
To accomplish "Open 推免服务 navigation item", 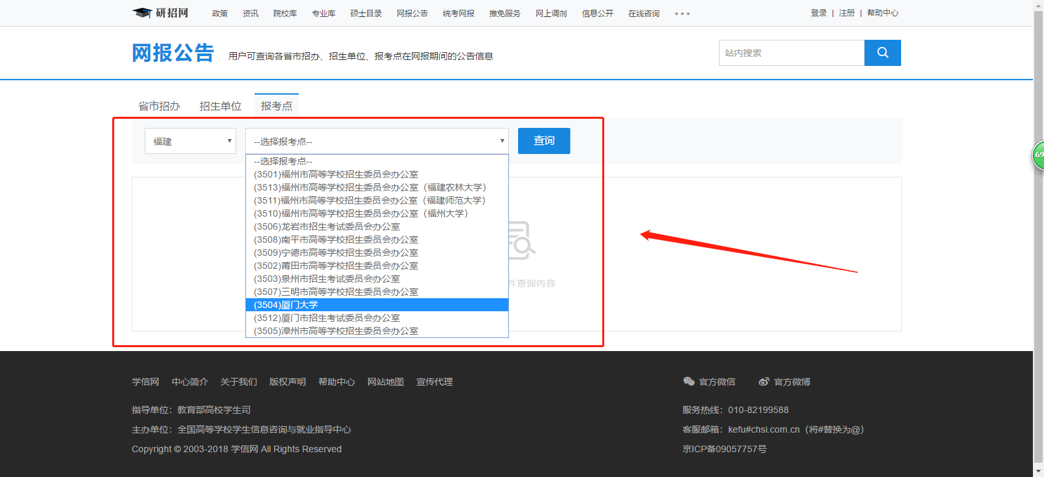I will point(505,14).
